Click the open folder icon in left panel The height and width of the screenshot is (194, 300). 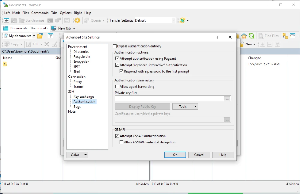tap(40, 36)
